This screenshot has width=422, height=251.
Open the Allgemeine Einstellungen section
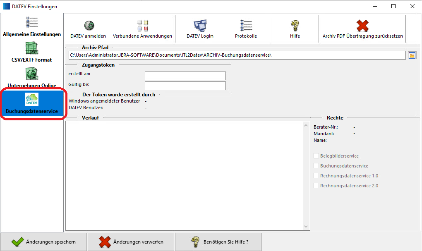pyautogui.click(x=32, y=27)
